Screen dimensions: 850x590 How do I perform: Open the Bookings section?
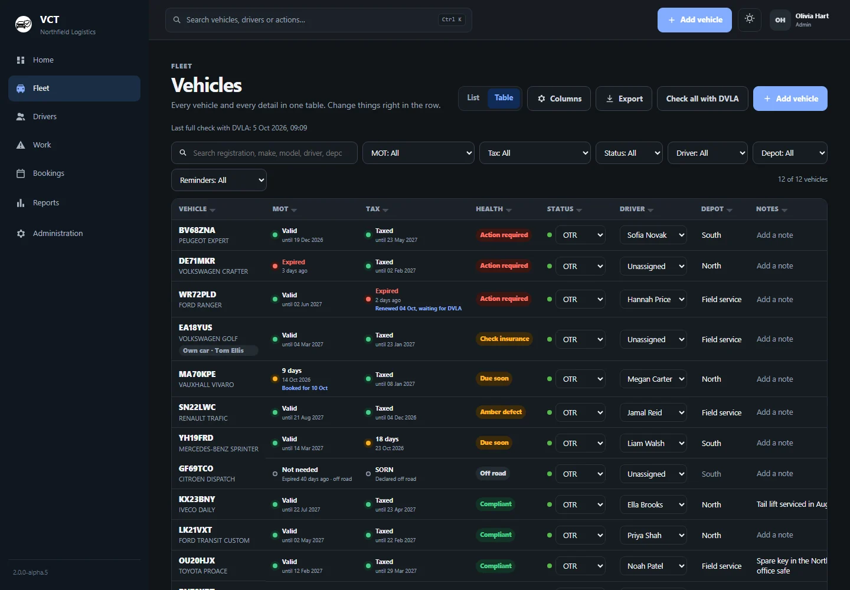[74, 173]
